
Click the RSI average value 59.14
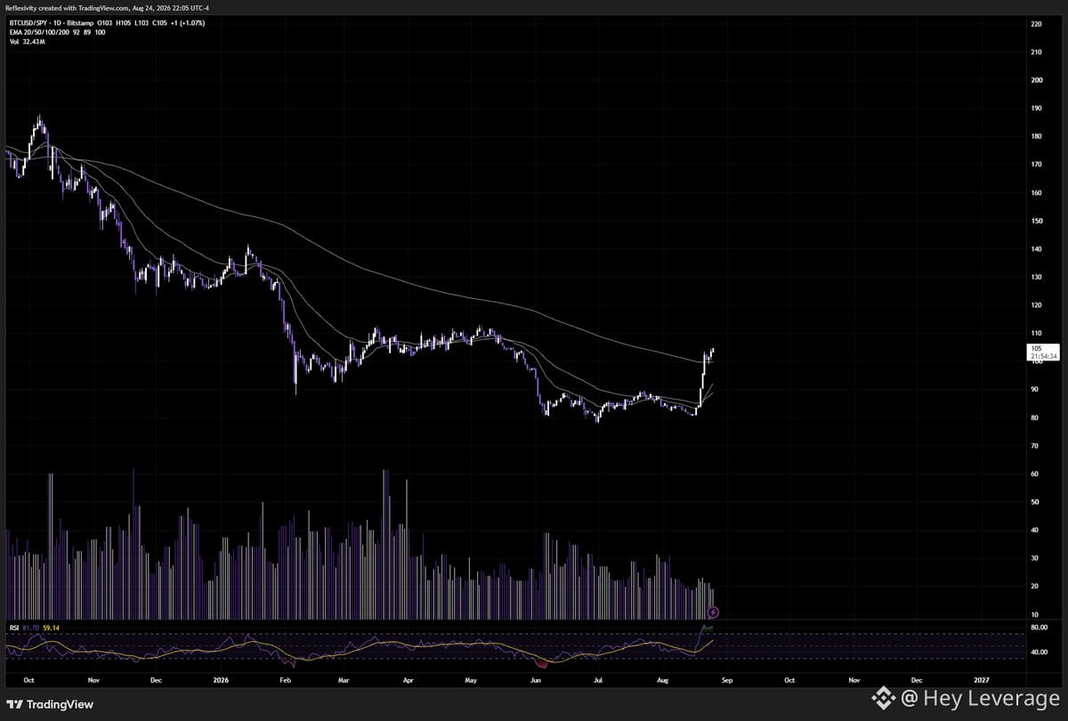click(51, 628)
